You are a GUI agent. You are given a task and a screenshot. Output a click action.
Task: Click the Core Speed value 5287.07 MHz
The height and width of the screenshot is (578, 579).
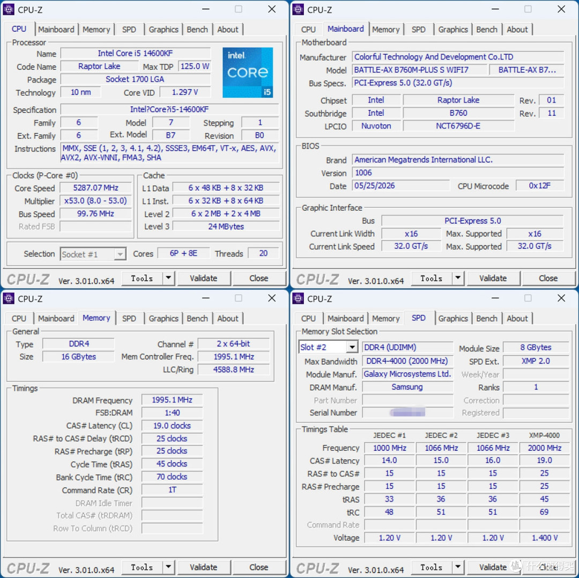95,188
